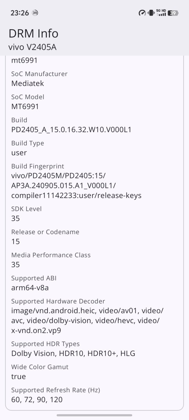Tap the bottom gesture navigation bar handle
The height and width of the screenshot is (420, 189).
tap(94, 415)
